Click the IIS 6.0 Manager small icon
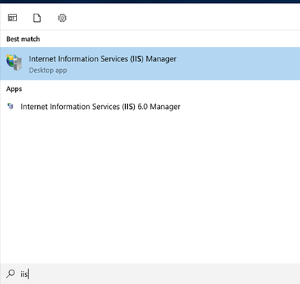 point(11,106)
